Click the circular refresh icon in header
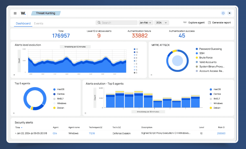 223,13
